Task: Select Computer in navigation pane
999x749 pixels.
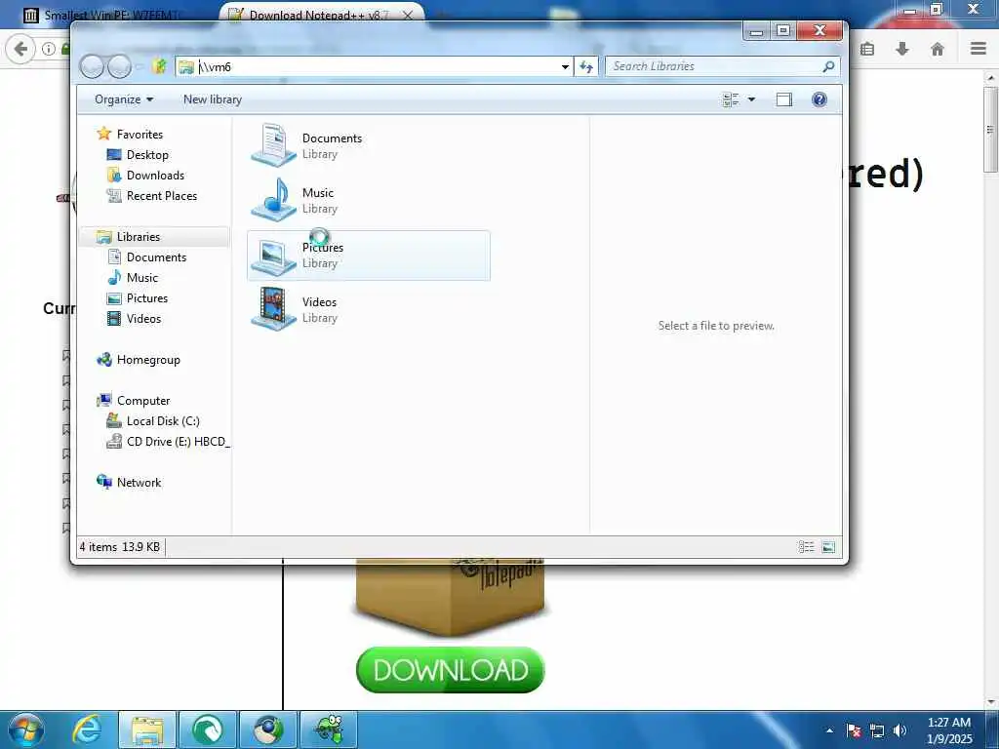Action: (142, 401)
